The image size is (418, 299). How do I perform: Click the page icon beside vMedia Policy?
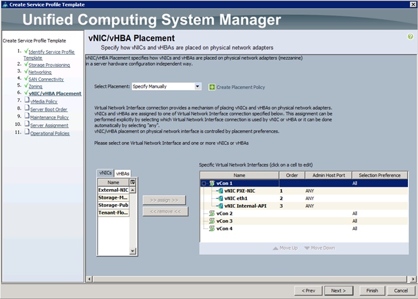(x=27, y=100)
